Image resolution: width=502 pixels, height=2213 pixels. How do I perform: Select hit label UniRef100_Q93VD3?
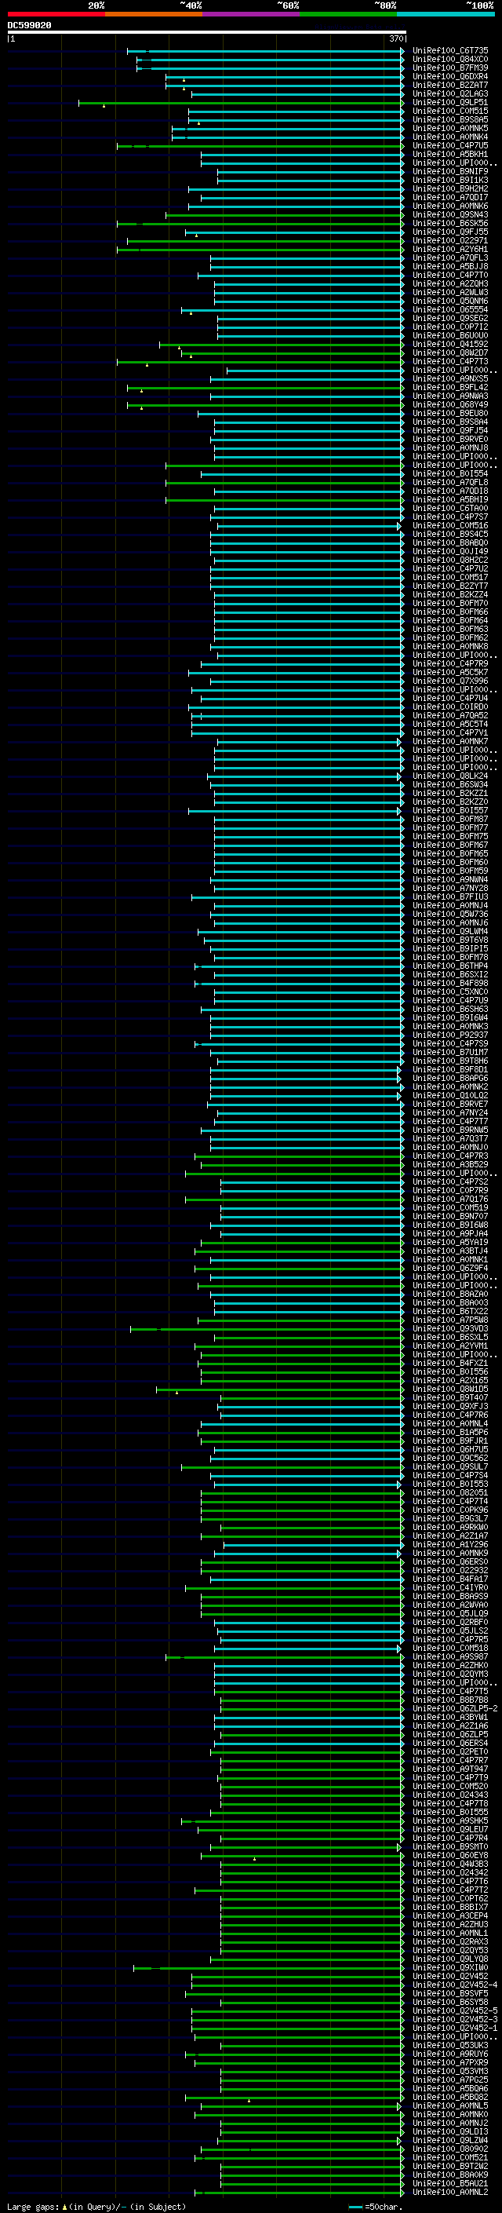point(449,1329)
